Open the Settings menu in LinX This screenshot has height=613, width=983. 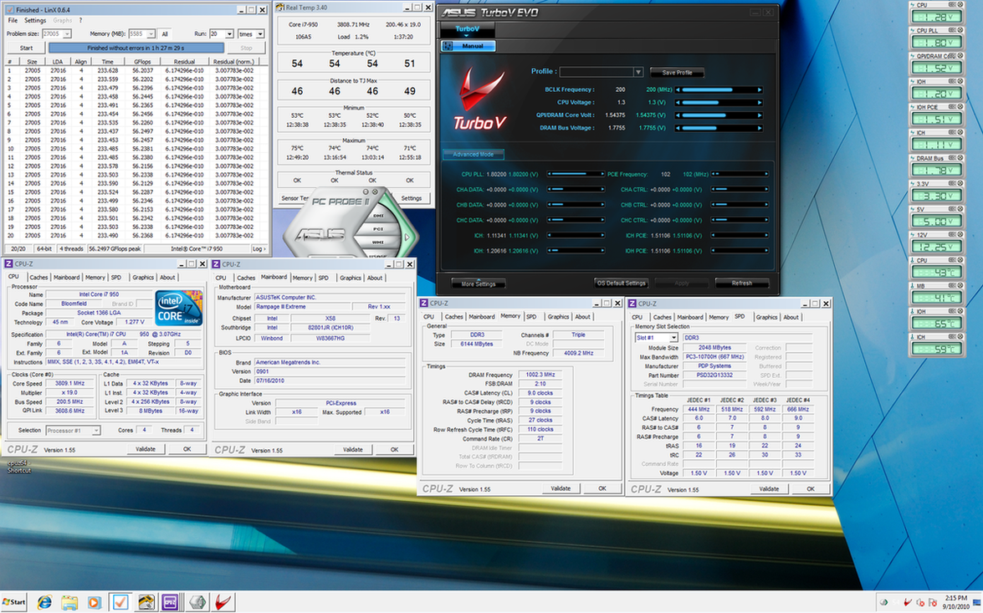35,20
